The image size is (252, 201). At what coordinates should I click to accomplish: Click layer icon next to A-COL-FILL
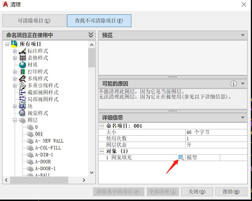[30, 148]
